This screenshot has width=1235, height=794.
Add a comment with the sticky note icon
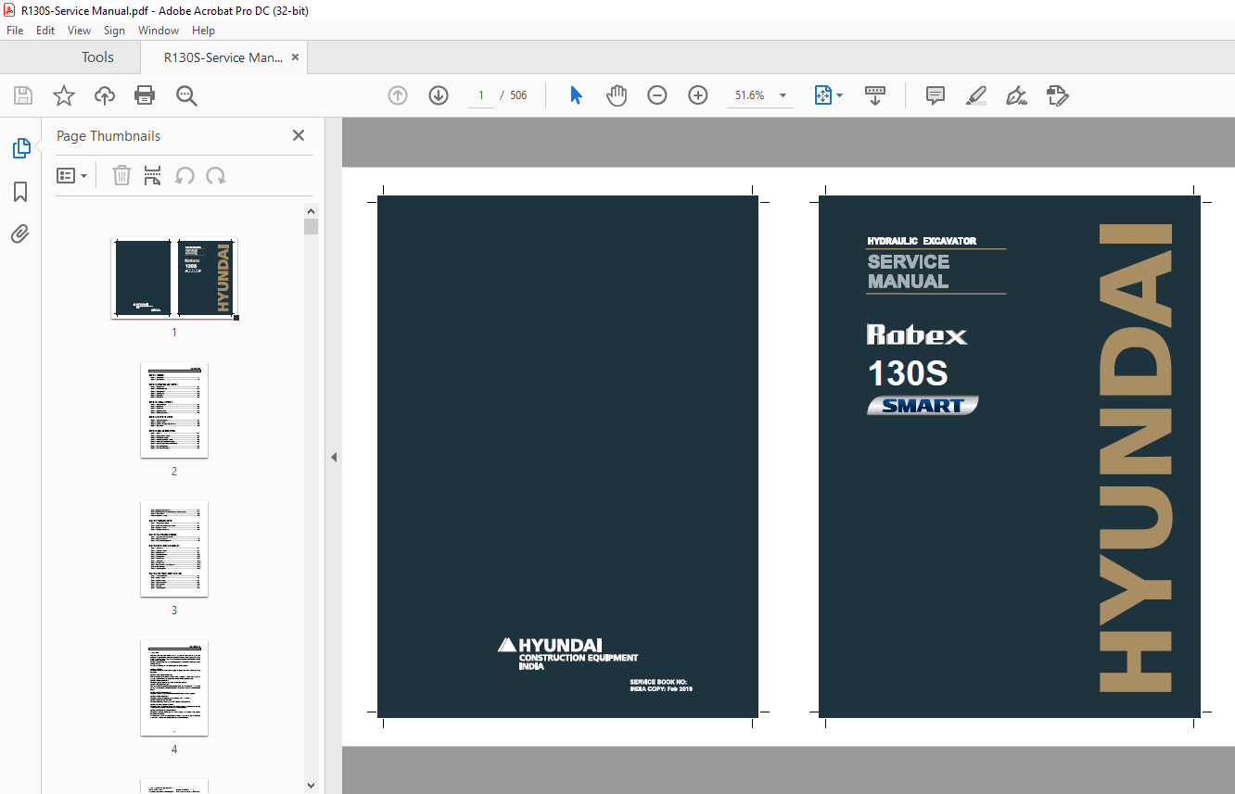click(936, 95)
